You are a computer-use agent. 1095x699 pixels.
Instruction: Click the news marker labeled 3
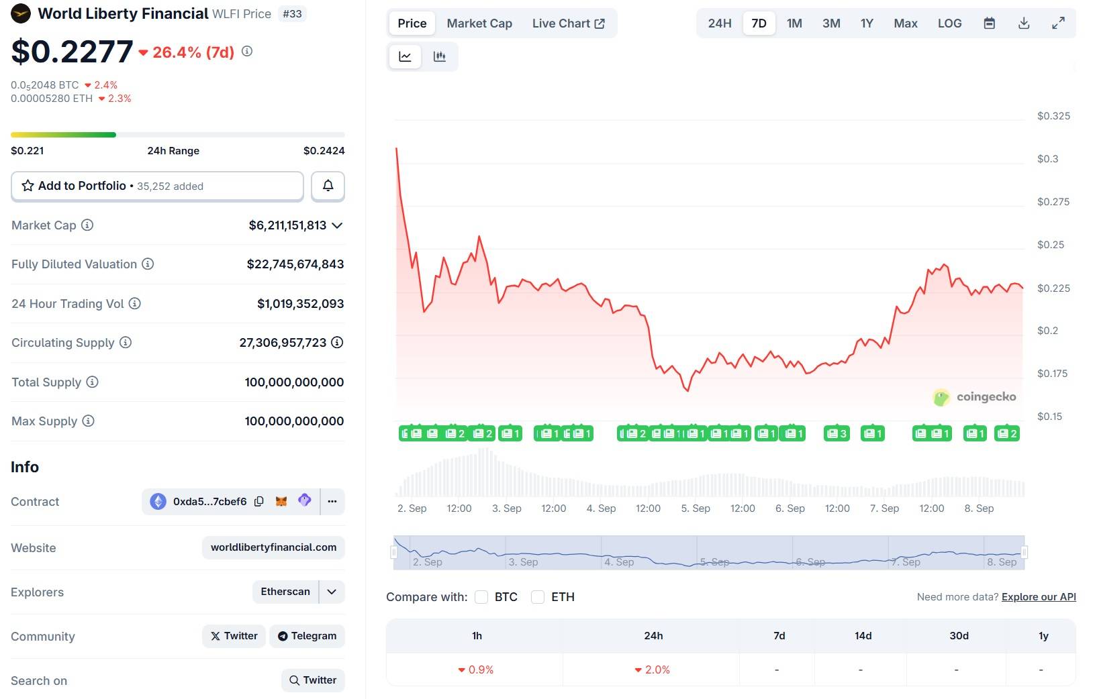pos(837,433)
